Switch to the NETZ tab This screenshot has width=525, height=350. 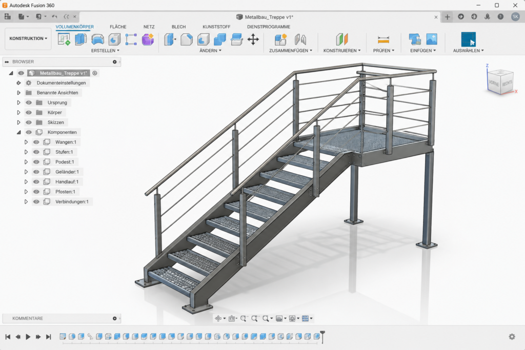[x=149, y=27]
